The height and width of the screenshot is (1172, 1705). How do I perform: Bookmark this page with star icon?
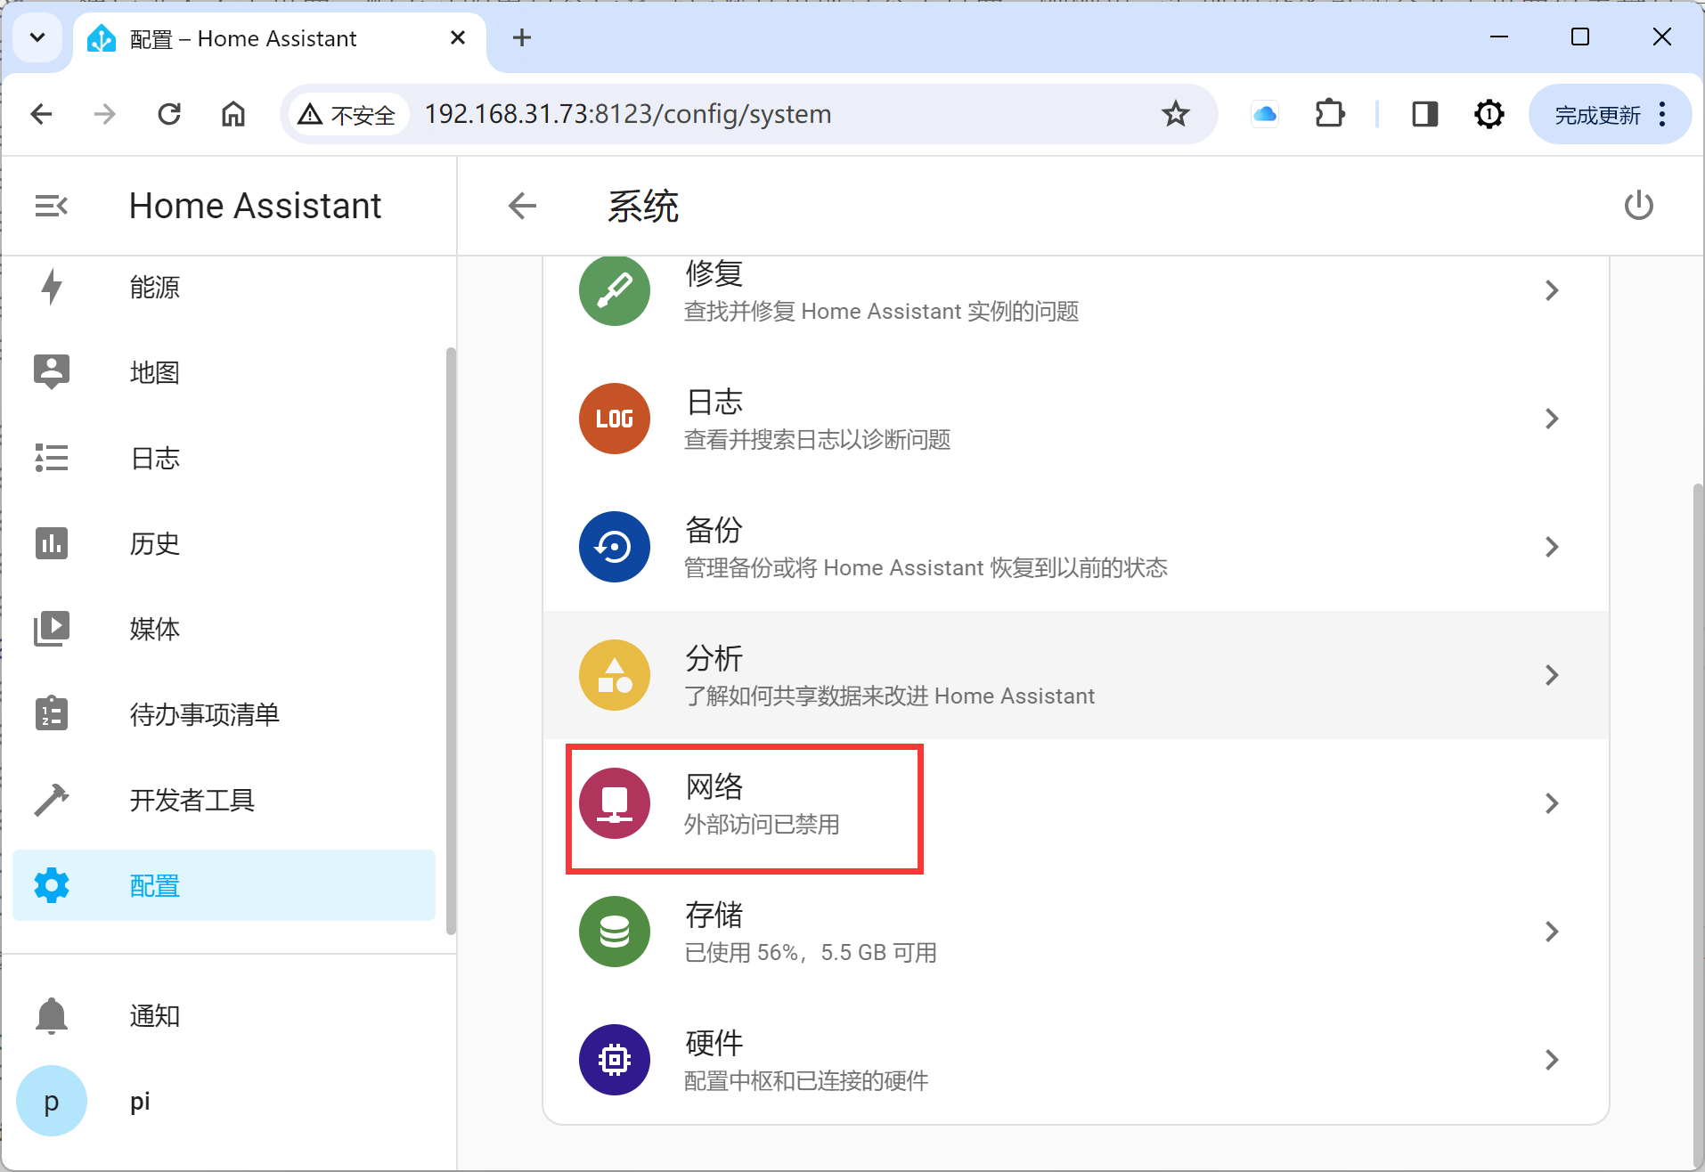[x=1175, y=114]
